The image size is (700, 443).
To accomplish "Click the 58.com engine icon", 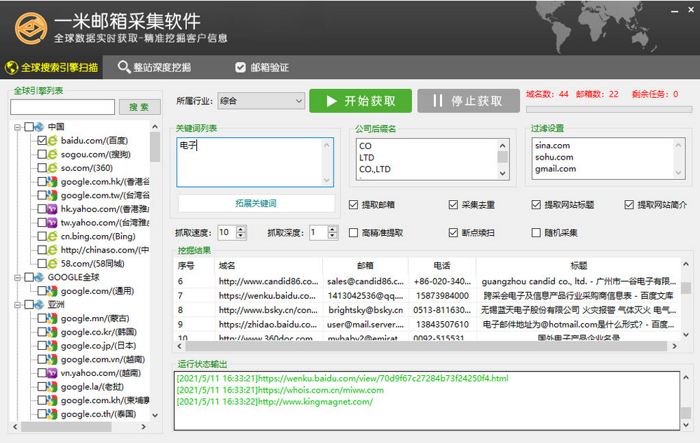I will 53,264.
